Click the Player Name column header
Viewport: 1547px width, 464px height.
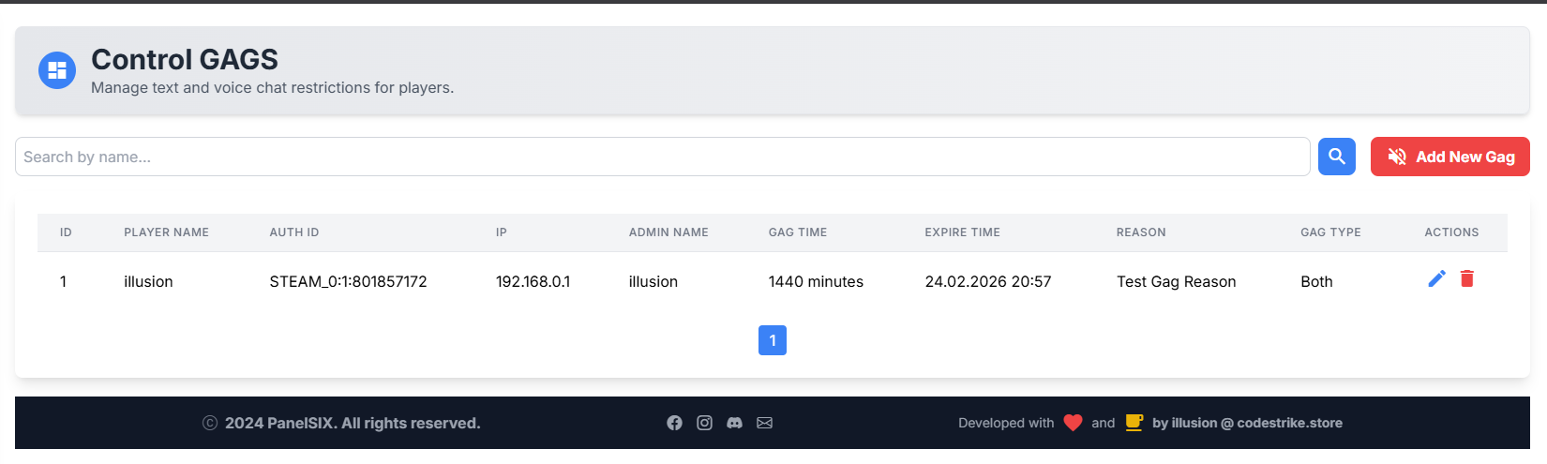point(166,232)
